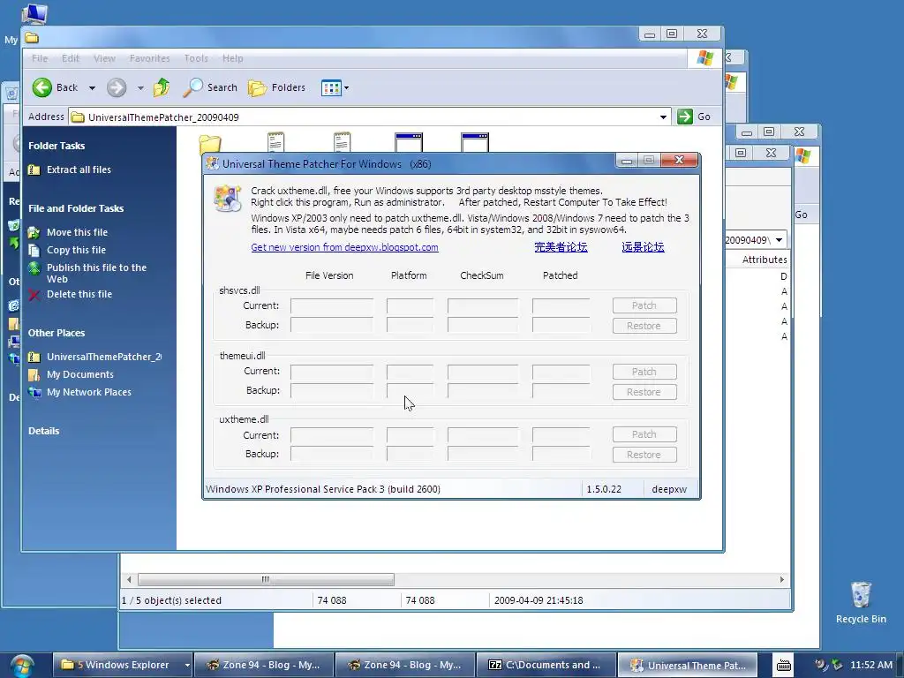Click Patch button for themeui.dll
The width and height of the screenshot is (904, 678).
click(644, 372)
